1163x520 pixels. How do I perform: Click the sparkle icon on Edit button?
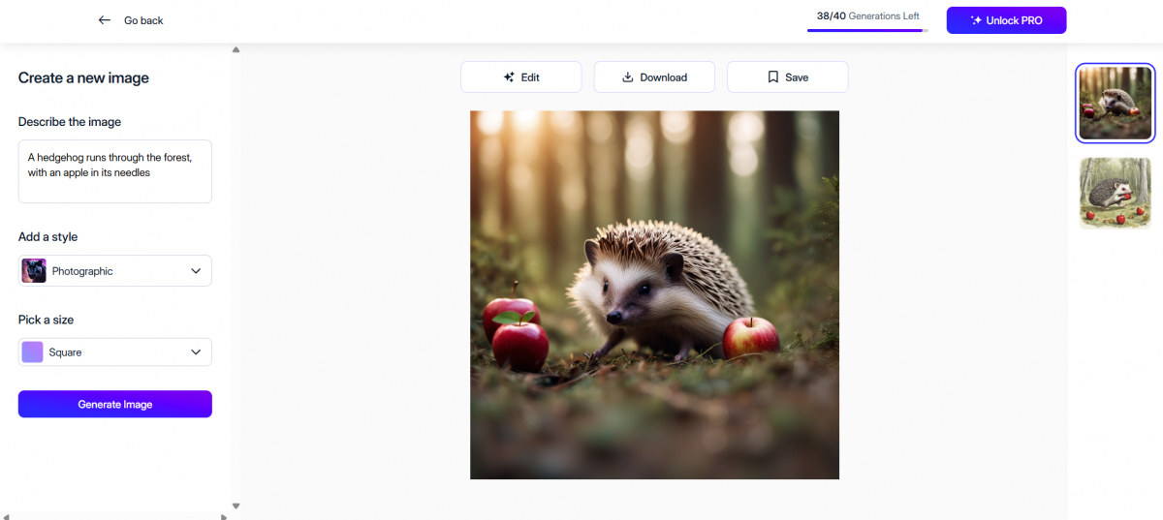click(x=509, y=77)
